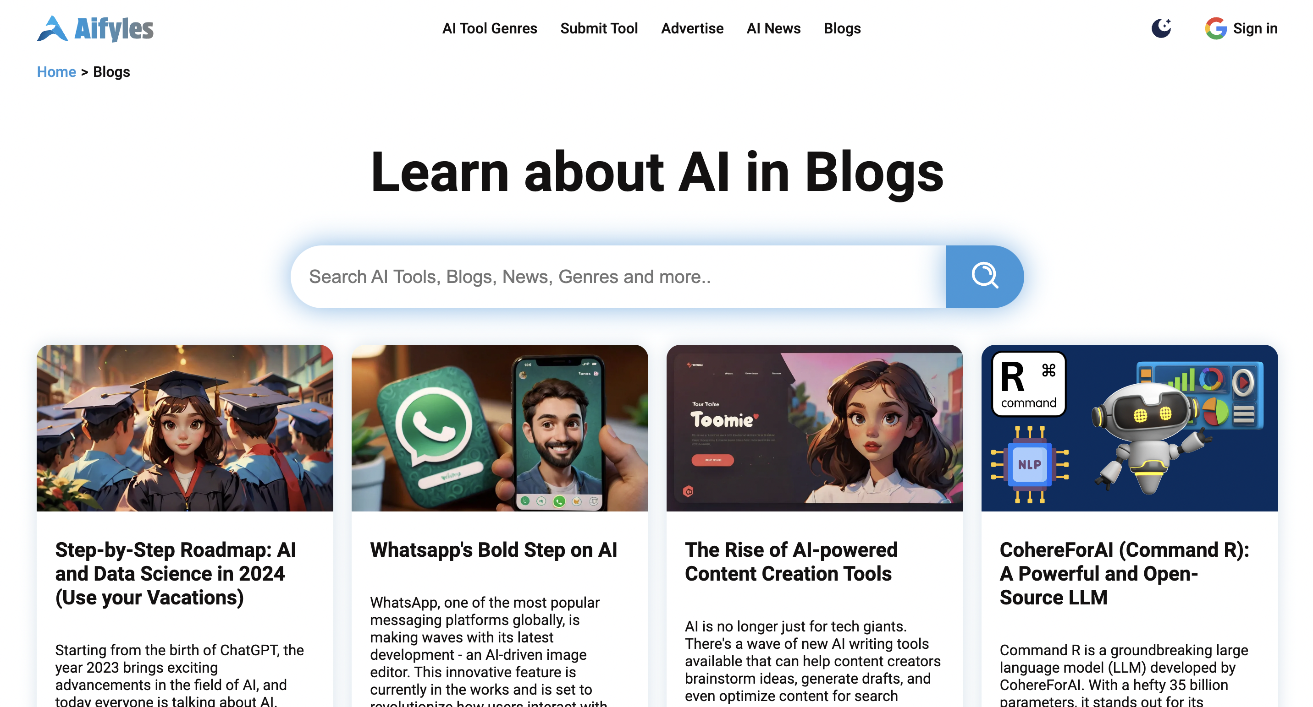Open the WhatsApp phone blog thumbnail
The image size is (1313, 707).
coord(500,428)
